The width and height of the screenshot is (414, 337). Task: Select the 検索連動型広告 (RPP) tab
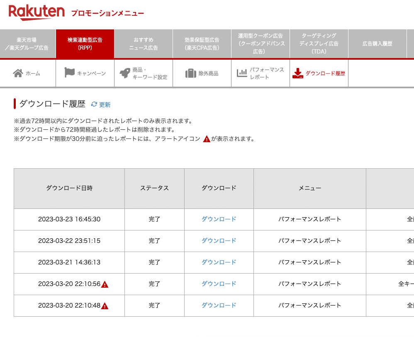tap(85, 44)
